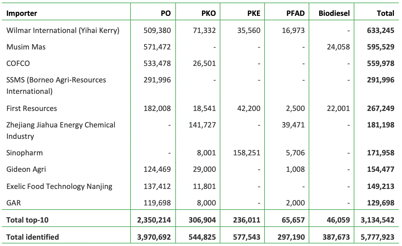Click the Importer column header

click(22, 13)
